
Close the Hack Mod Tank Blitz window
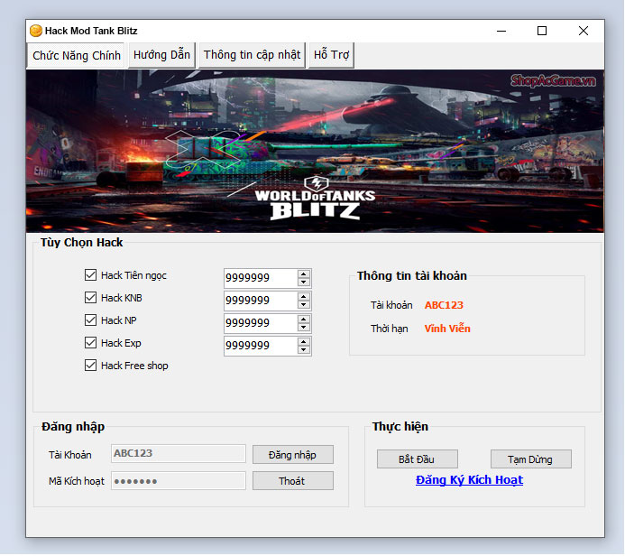(584, 31)
